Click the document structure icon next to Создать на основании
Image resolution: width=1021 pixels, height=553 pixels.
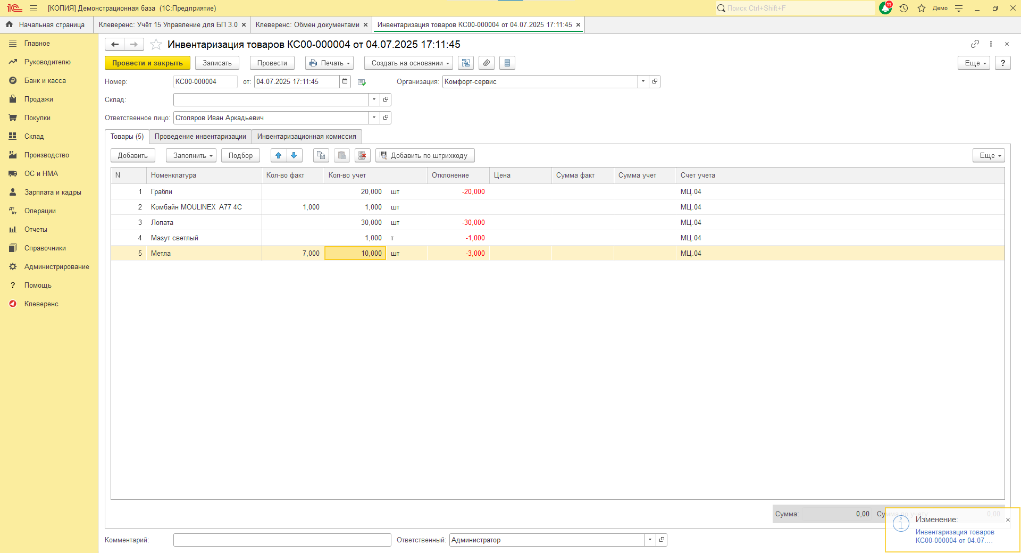[466, 63]
